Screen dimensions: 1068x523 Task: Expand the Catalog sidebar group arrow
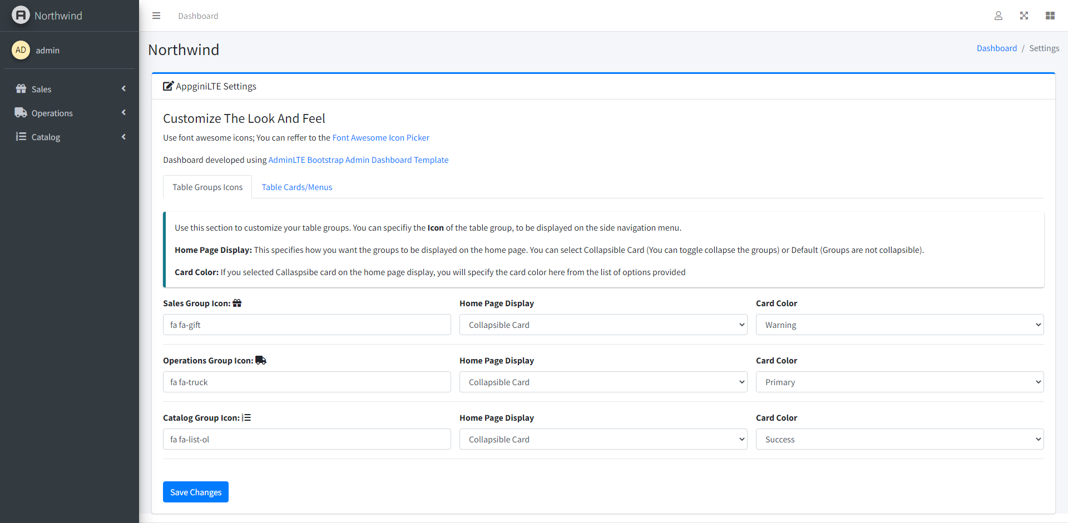123,137
